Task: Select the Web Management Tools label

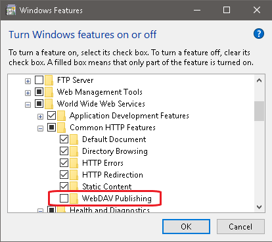Action: [x=100, y=92]
